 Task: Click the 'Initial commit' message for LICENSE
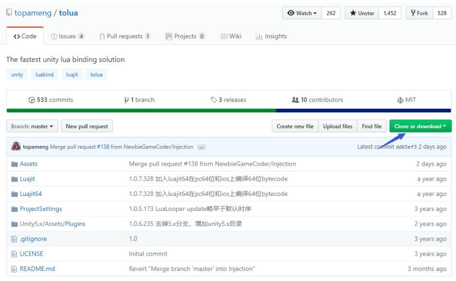pos(148,254)
